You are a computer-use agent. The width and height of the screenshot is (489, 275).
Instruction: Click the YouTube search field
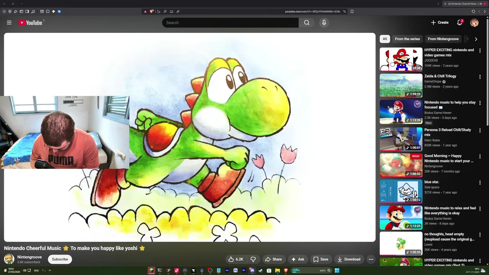230,23
